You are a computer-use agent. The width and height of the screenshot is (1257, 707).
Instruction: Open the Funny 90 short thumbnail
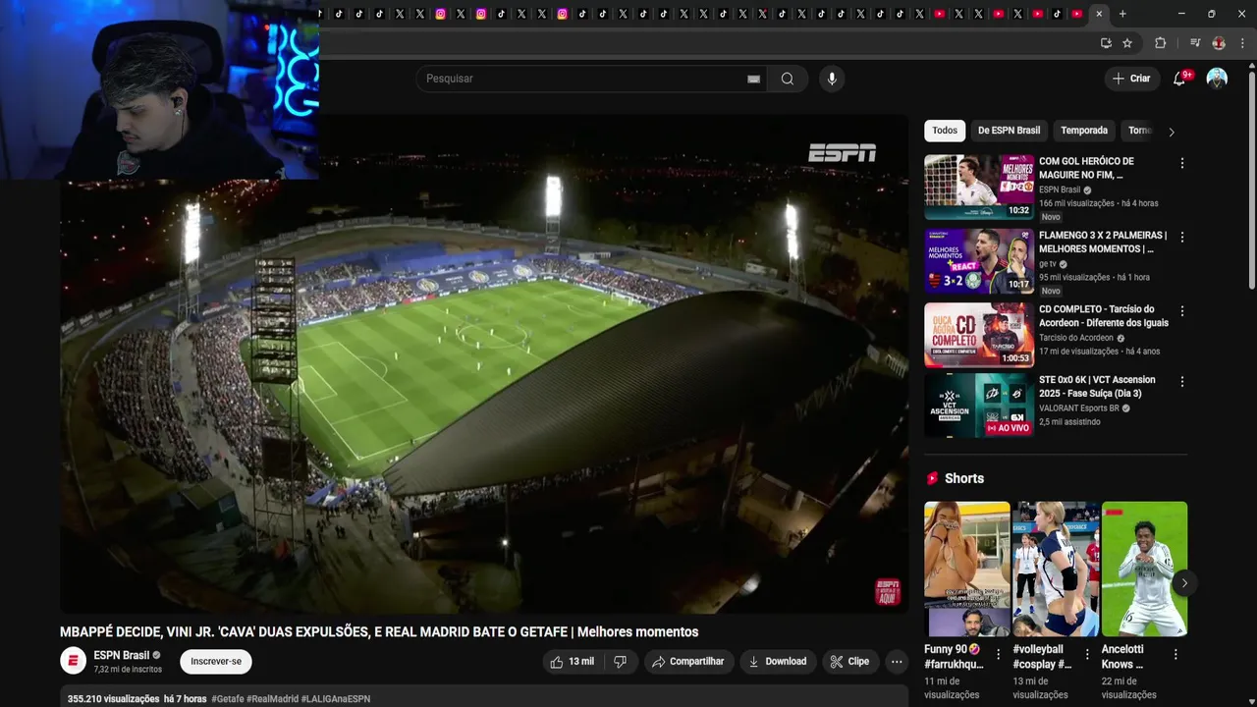(966, 569)
